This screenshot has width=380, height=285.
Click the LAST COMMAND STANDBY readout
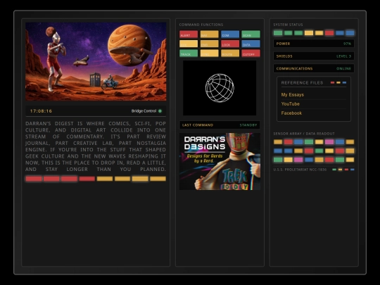pyautogui.click(x=220, y=125)
